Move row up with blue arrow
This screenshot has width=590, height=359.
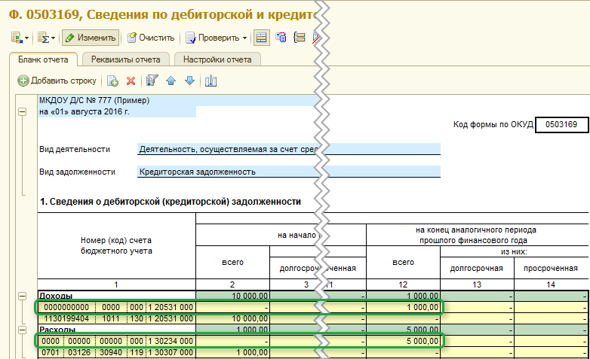click(171, 81)
